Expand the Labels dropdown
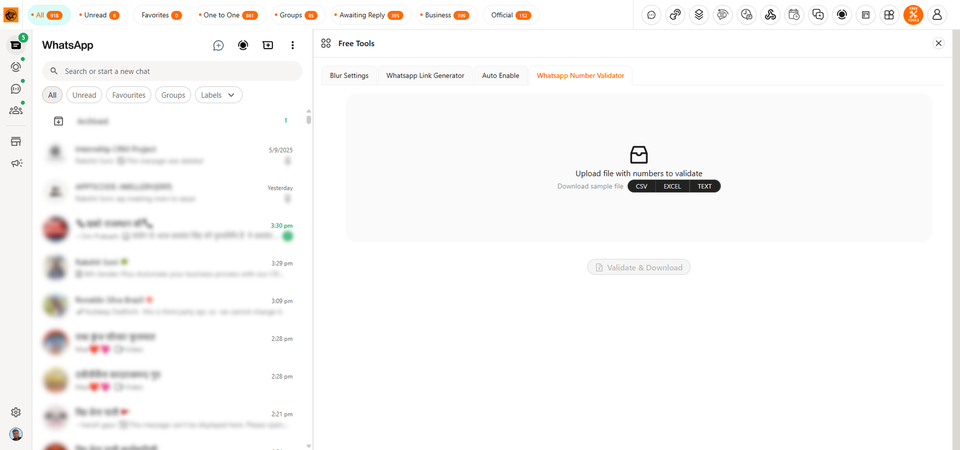The height and width of the screenshot is (450, 960). point(218,95)
